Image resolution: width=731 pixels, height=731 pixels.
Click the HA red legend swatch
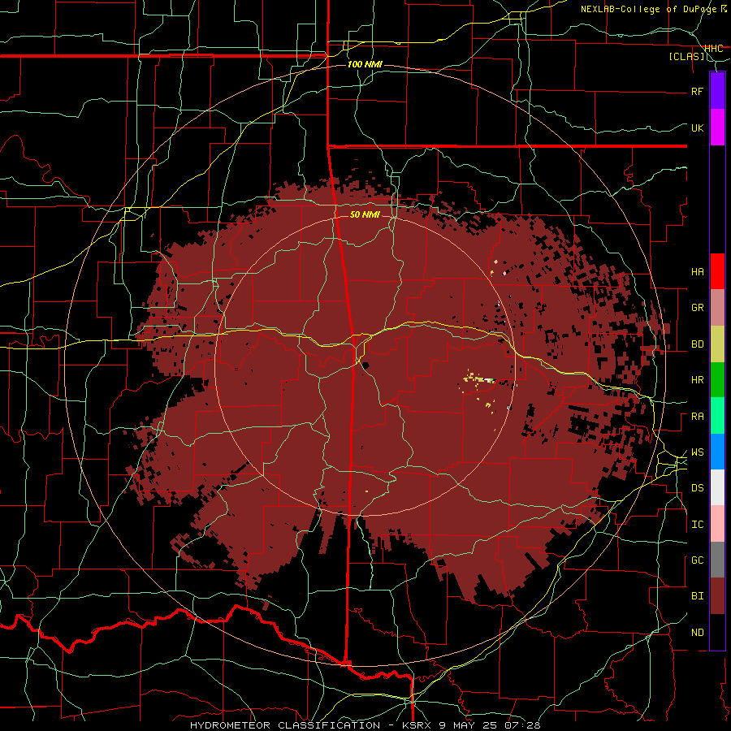pos(717,271)
